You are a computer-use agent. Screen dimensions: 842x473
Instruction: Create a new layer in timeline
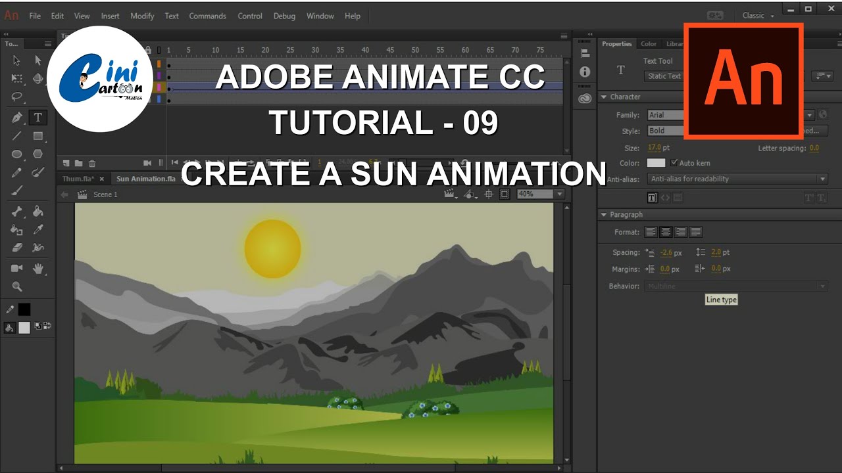point(66,163)
